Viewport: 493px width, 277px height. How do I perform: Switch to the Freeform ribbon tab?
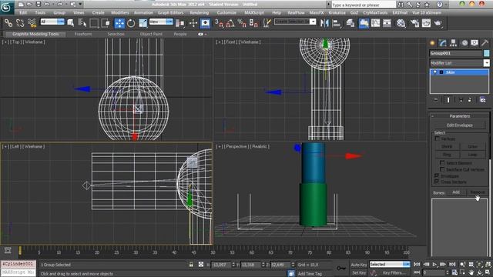[83, 34]
